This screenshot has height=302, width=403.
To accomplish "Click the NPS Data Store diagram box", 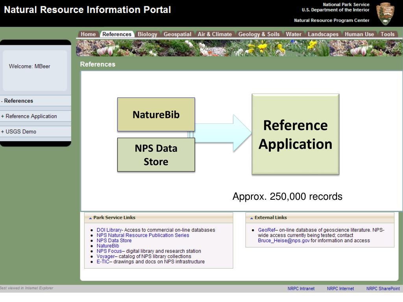I will (156, 155).
